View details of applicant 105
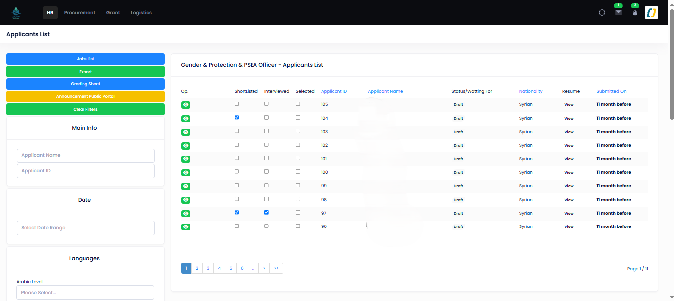This screenshot has width=674, height=301. pos(186,105)
